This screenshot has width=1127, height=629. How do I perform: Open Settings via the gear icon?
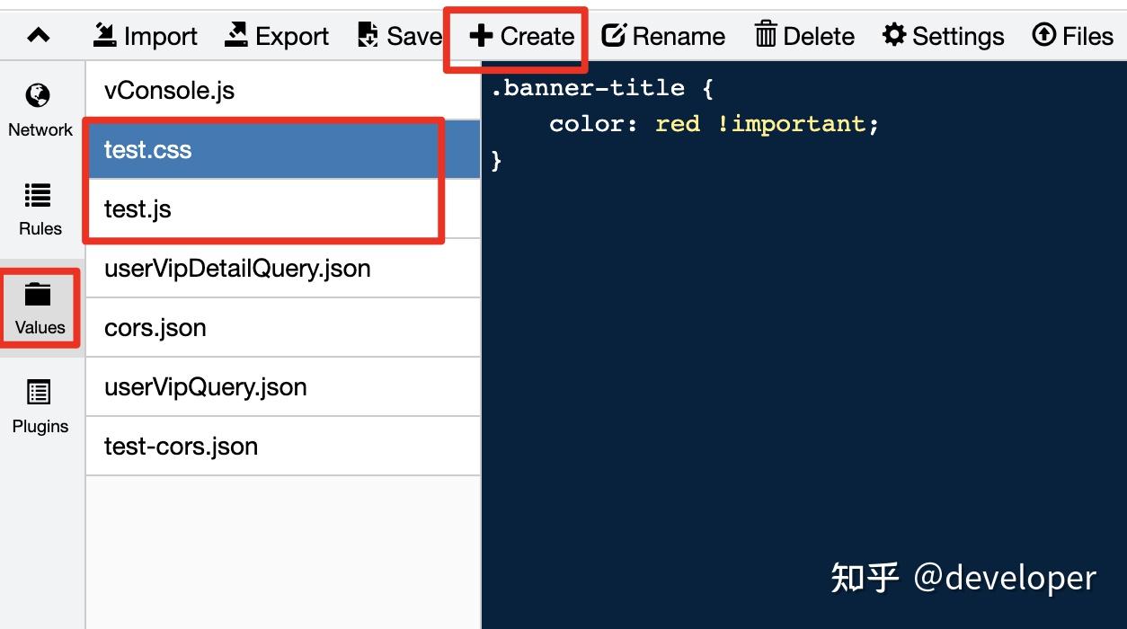pos(894,35)
